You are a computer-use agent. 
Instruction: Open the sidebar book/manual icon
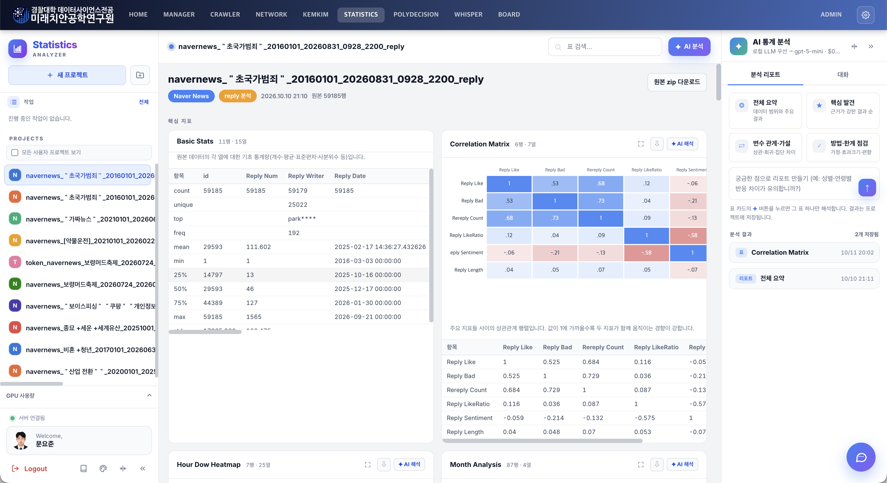coord(83,468)
